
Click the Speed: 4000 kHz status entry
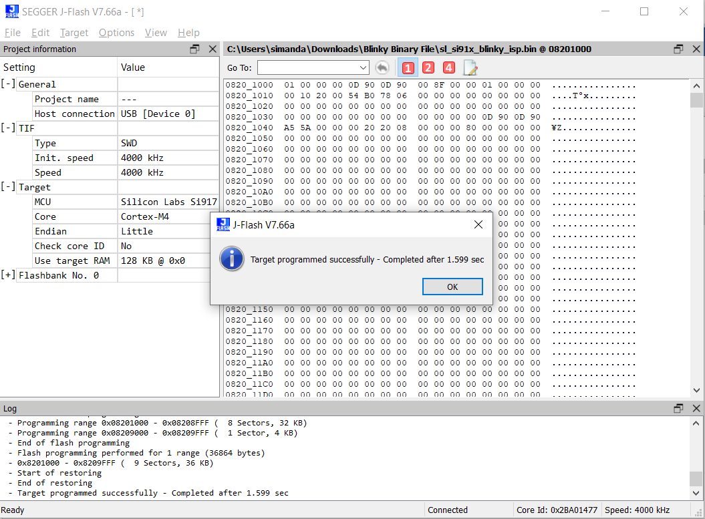pos(637,510)
